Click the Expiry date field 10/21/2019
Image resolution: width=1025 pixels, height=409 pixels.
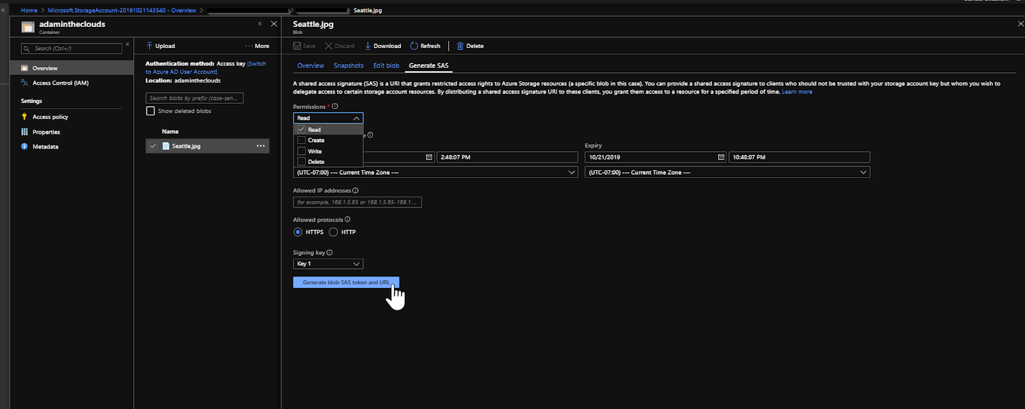655,157
